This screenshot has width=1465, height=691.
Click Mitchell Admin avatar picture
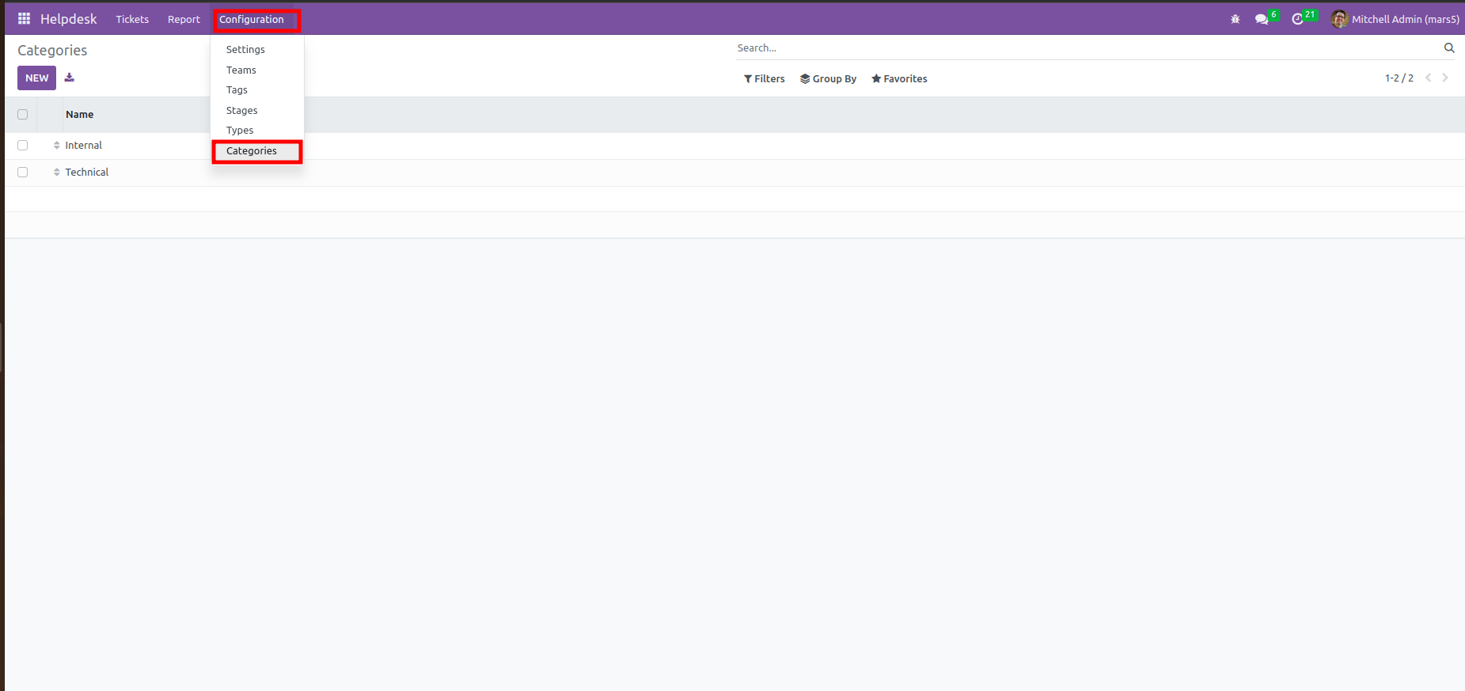click(1339, 19)
